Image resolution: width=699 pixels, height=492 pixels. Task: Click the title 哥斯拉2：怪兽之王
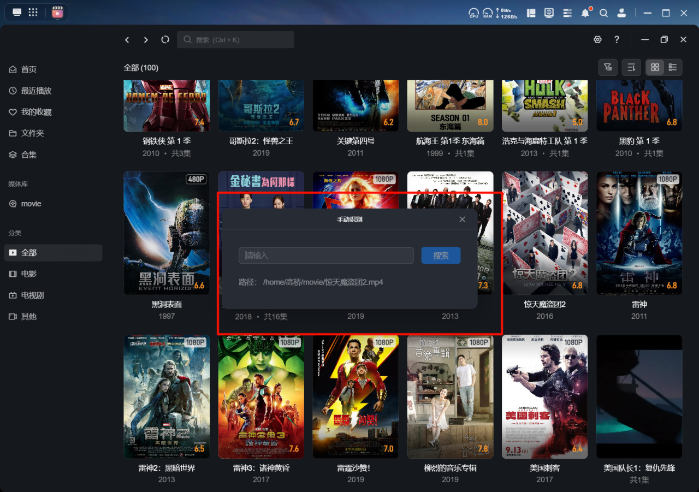[x=261, y=141]
